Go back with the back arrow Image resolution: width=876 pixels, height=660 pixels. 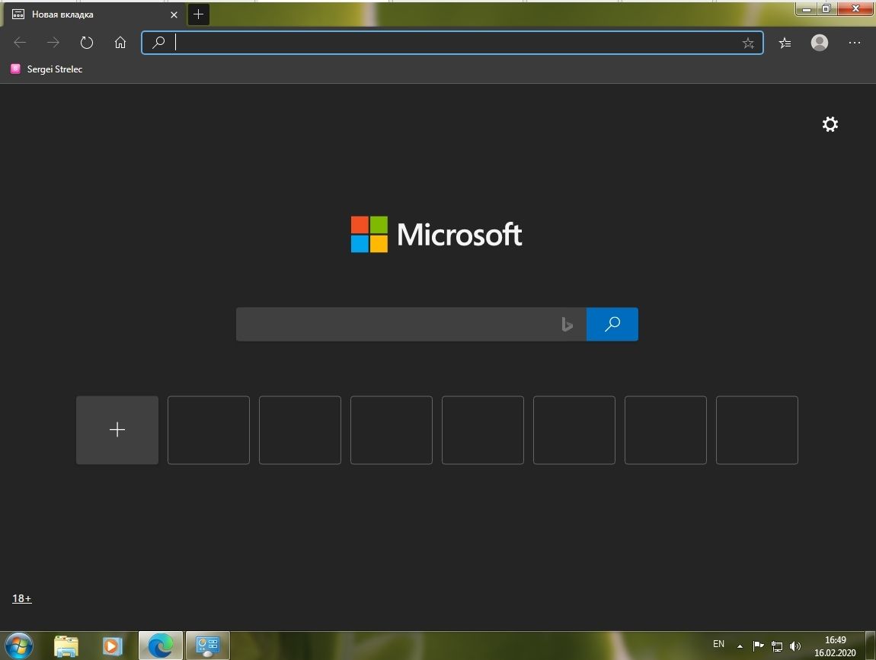pos(20,43)
